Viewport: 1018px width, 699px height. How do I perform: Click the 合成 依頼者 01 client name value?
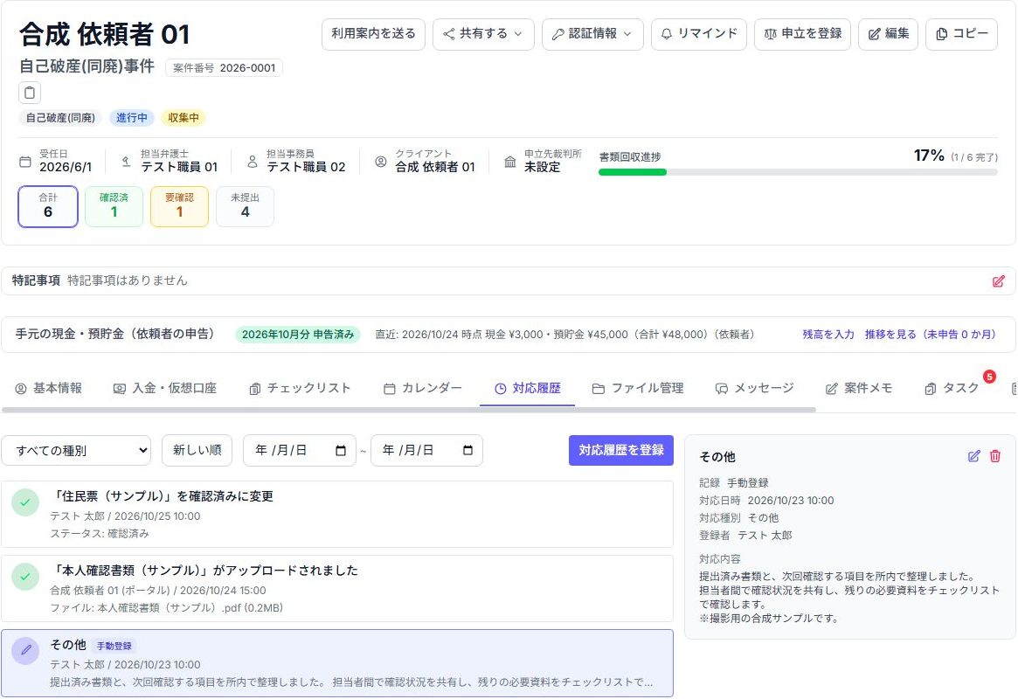point(435,167)
